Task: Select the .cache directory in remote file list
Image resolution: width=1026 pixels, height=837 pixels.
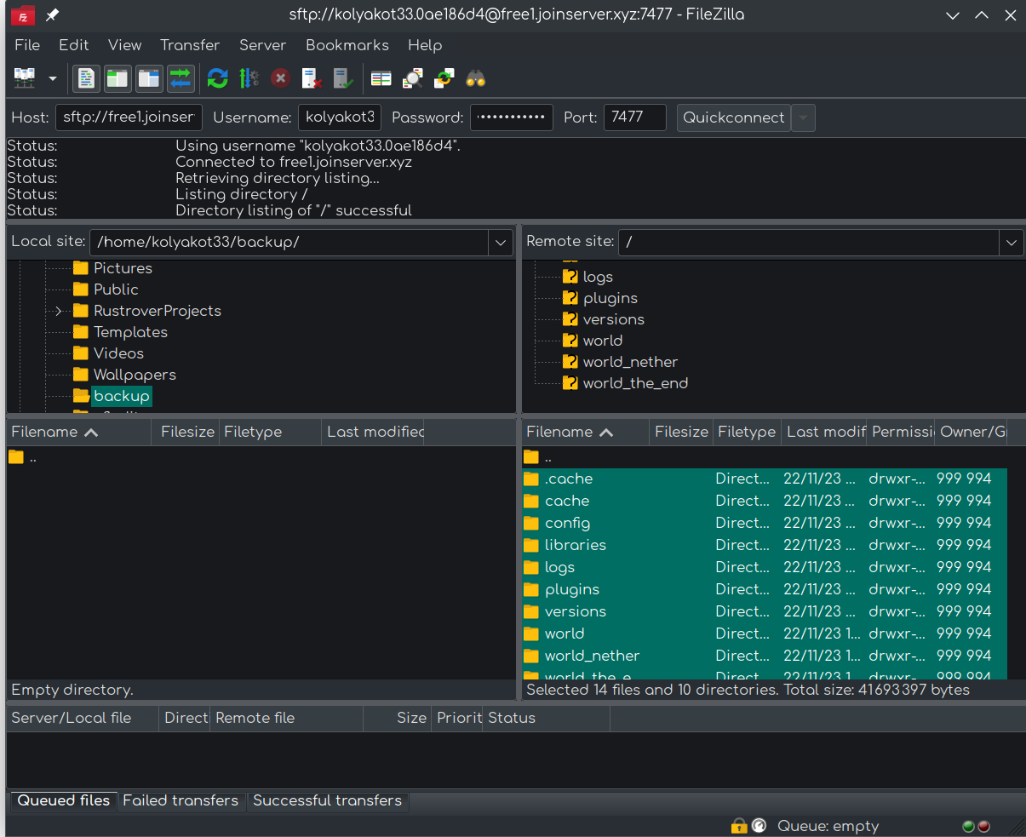Action: tap(765, 479)
